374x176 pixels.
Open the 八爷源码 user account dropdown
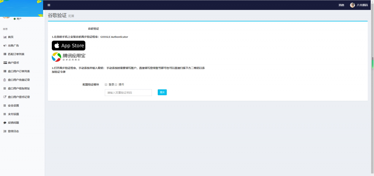[359, 5]
